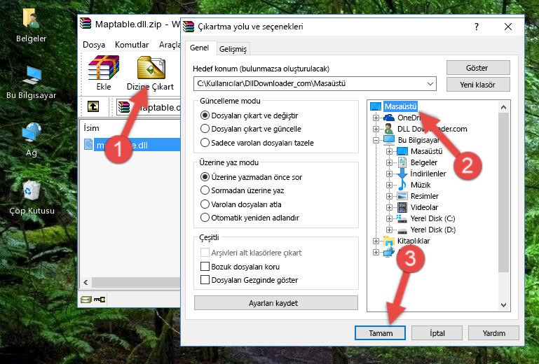Select the Bu Bilgisayar computer icon in tree

(x=389, y=140)
